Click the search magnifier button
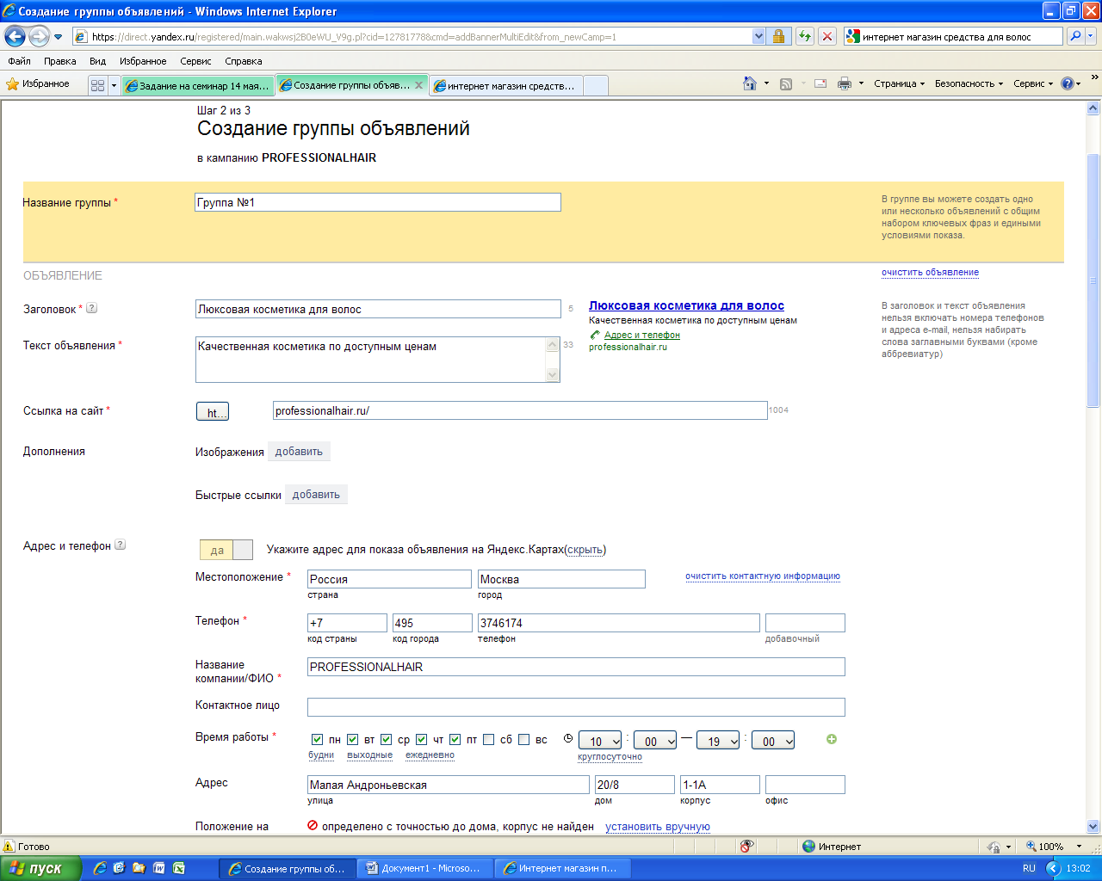The image size is (1102, 881). 1075,36
